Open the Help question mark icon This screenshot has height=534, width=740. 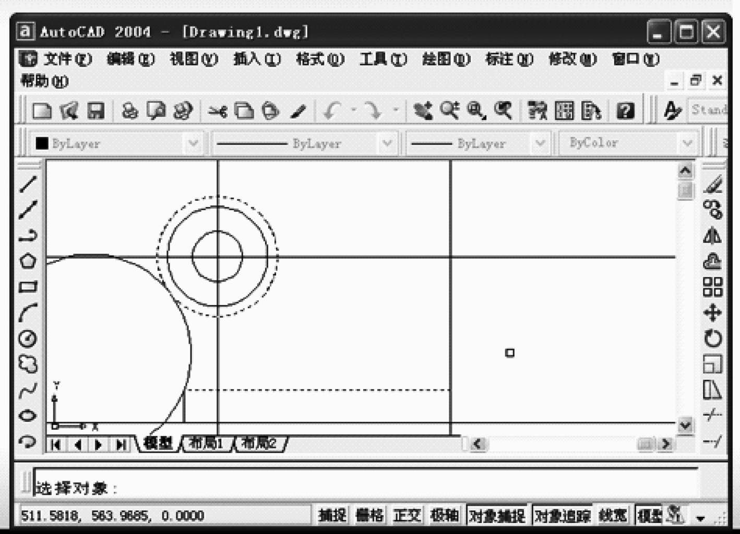[x=625, y=111]
